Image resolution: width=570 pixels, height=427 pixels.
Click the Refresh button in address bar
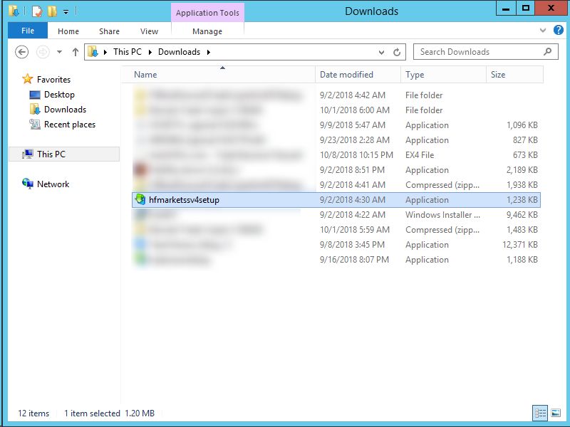(x=398, y=52)
